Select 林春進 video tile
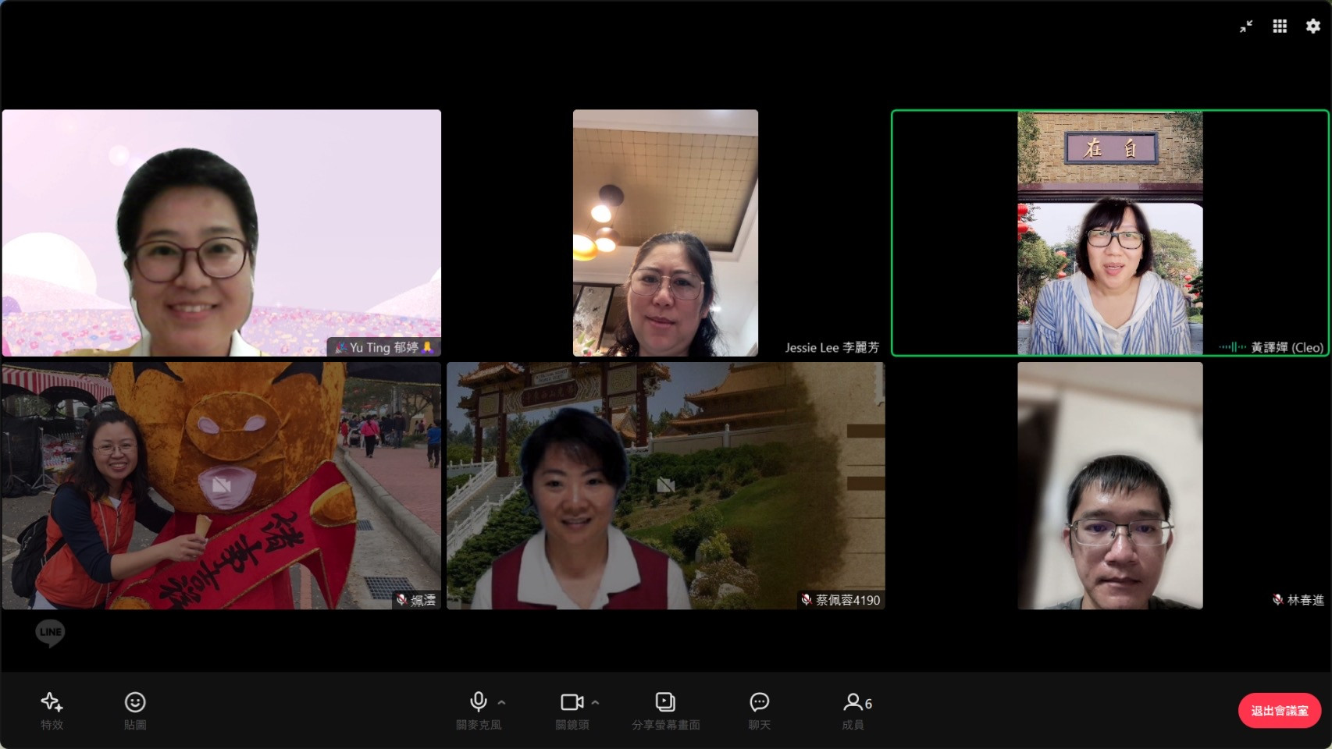The image size is (1332, 749). pos(1109,485)
